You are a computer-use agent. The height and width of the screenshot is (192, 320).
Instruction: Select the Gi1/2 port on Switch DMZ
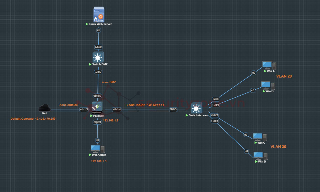click(x=98, y=72)
